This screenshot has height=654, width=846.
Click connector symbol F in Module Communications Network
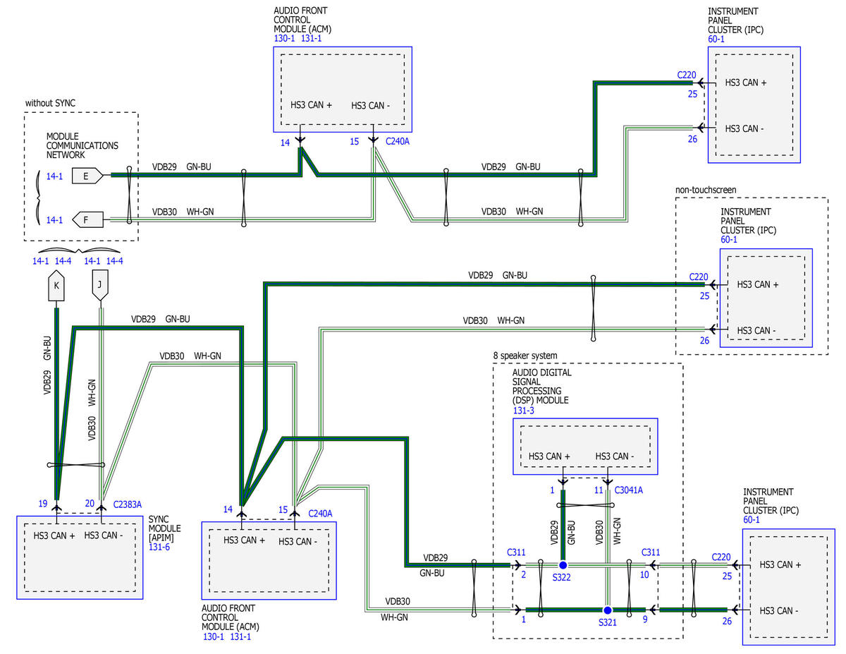(x=87, y=220)
